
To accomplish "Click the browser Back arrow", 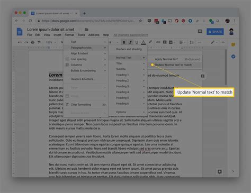I will [x=16, y=21].
